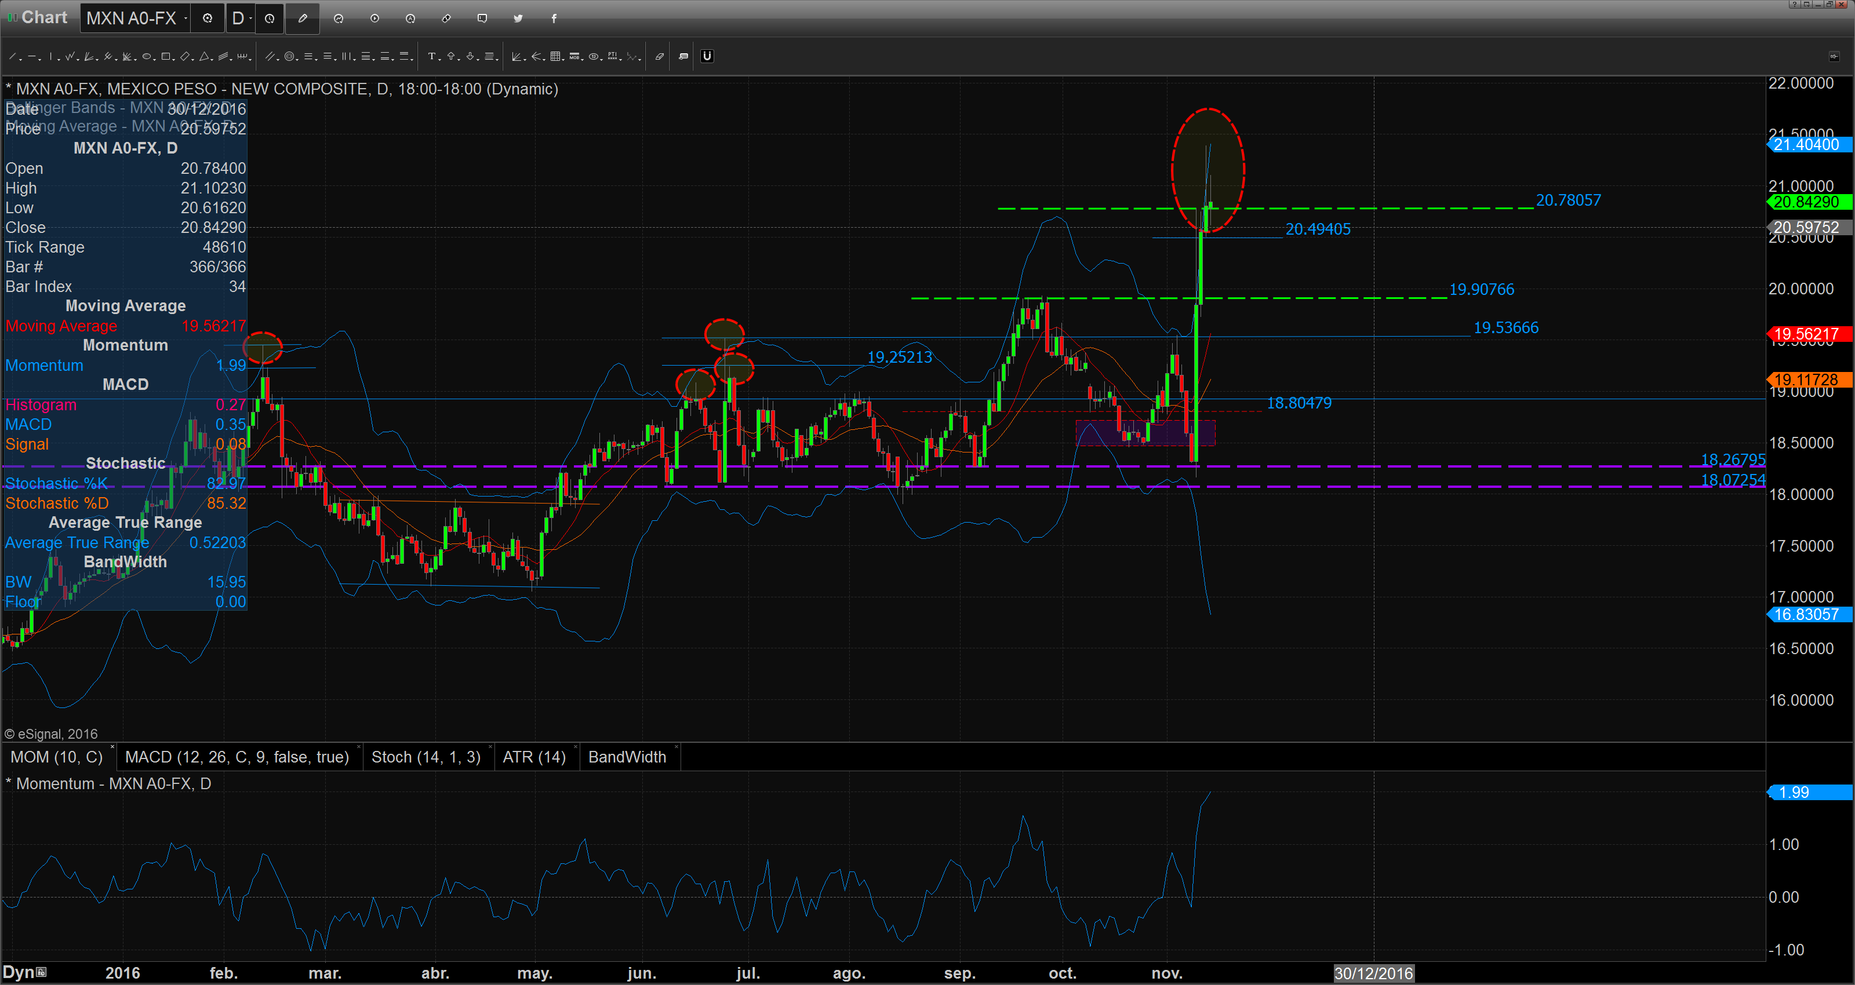
Task: Open the time template clock dropdown
Action: tap(270, 19)
